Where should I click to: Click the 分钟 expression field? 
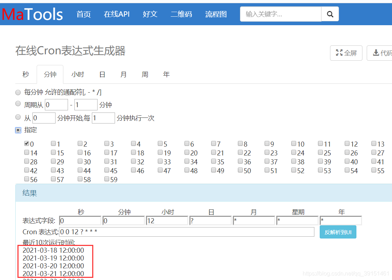(x=124, y=221)
